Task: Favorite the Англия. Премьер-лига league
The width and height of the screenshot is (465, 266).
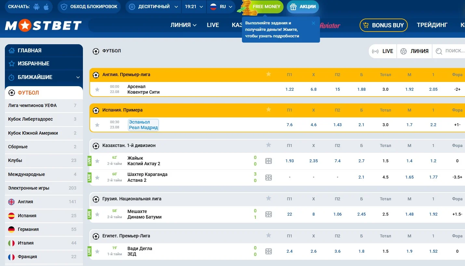Action: [x=269, y=74]
